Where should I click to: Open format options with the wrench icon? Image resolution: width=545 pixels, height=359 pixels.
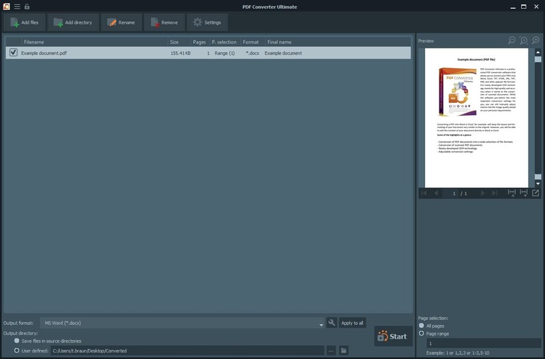[332, 323]
